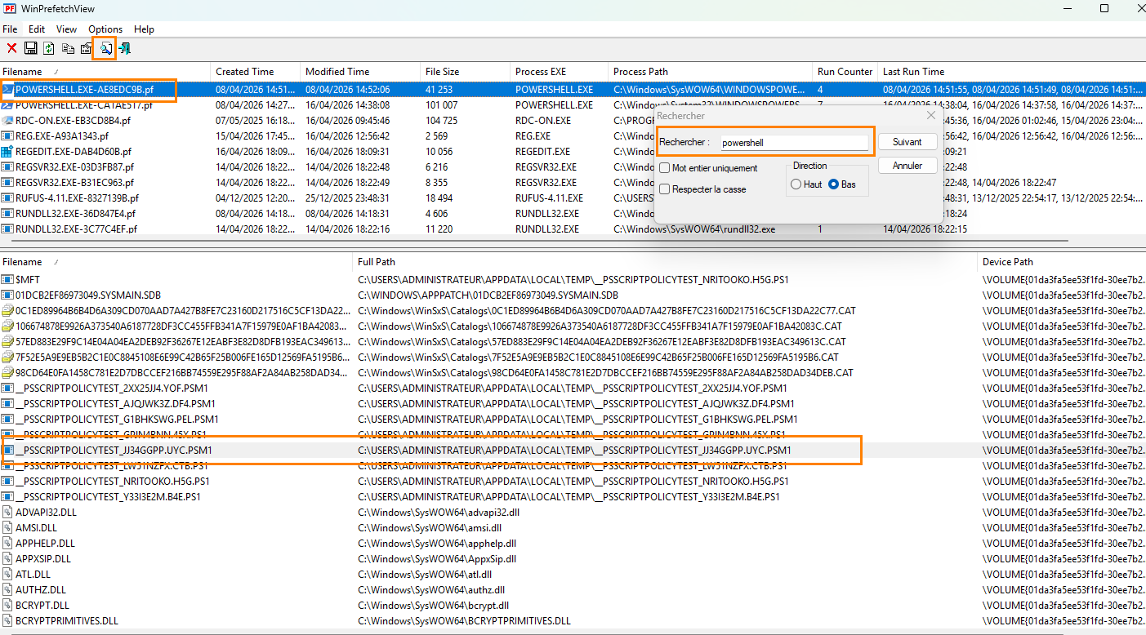Click the icon of the BCRYPT.DLL row
This screenshot has height=635, width=1146.
[7, 606]
